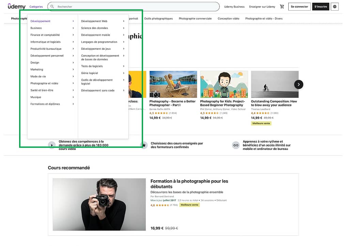Click the Udemy logo

(x=16, y=6)
